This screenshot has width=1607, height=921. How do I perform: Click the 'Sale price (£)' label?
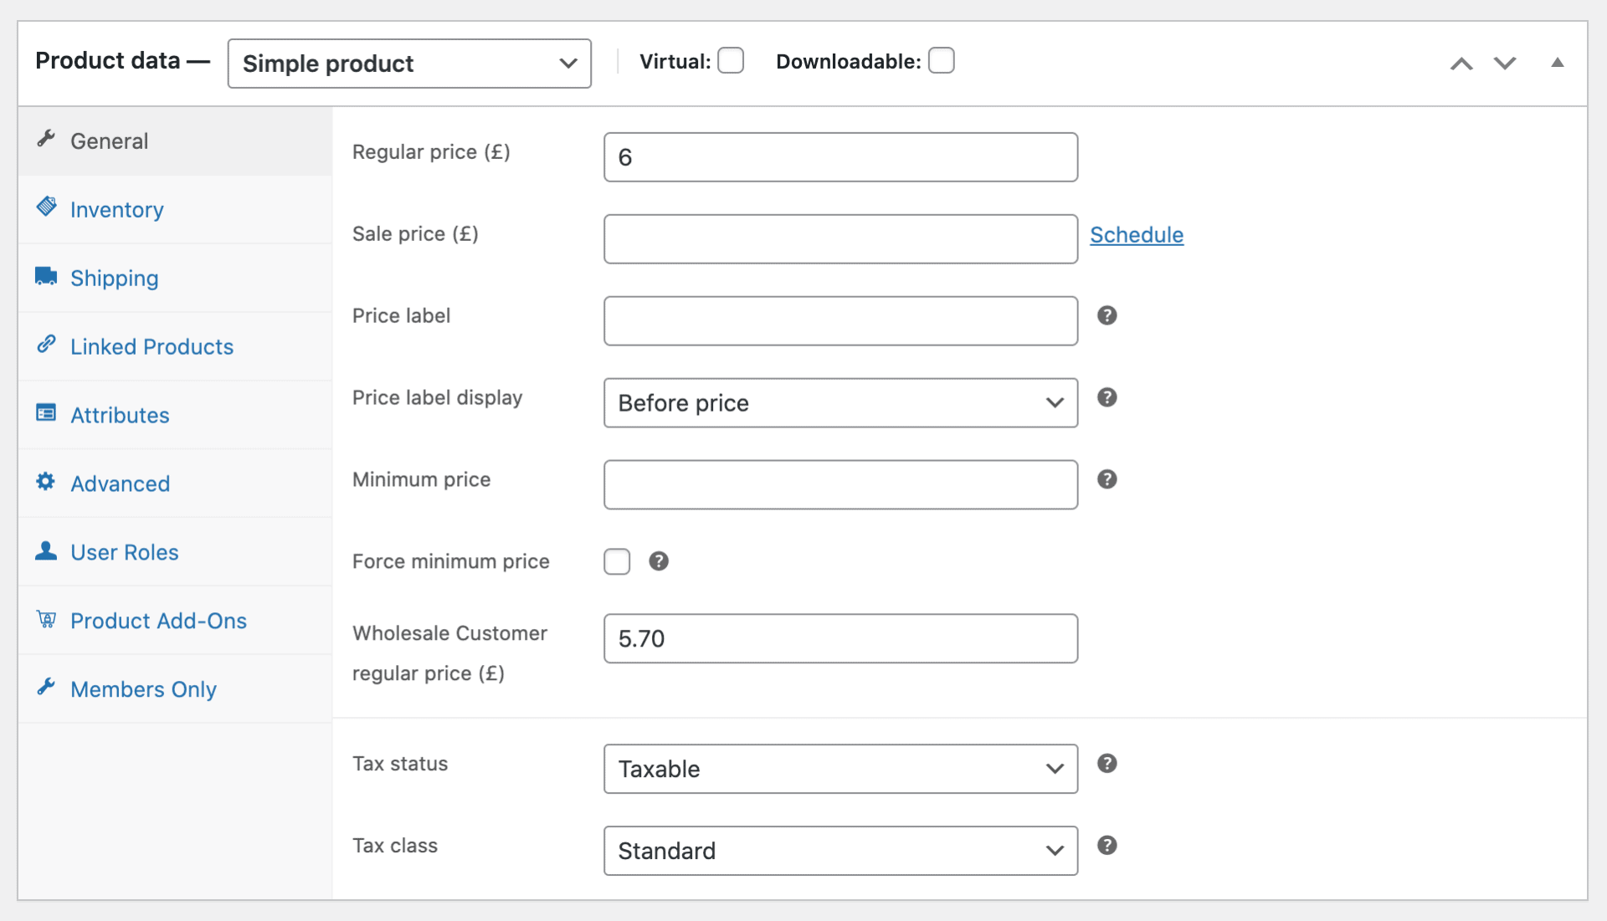415,234
